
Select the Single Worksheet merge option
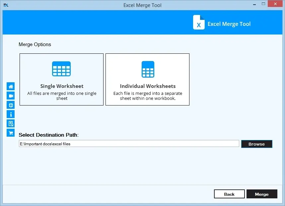click(x=61, y=79)
